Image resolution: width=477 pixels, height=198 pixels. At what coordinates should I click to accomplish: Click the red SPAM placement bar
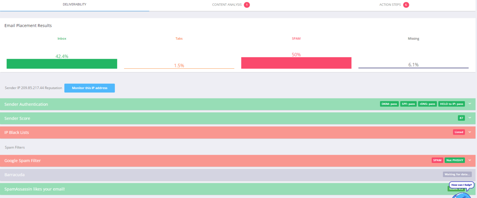coord(296,63)
